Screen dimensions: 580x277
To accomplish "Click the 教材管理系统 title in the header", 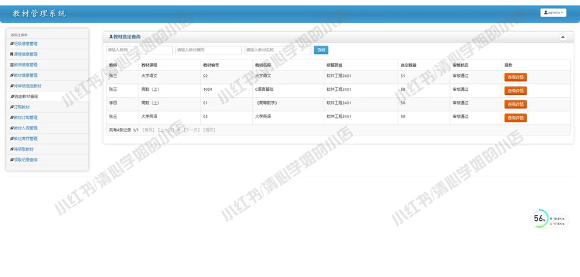I will click(39, 14).
